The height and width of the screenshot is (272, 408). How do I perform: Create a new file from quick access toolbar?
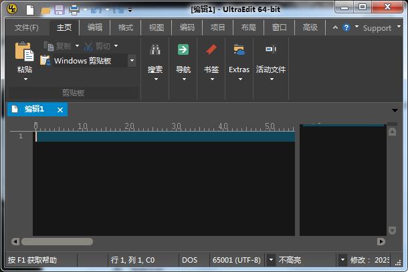click(30, 10)
